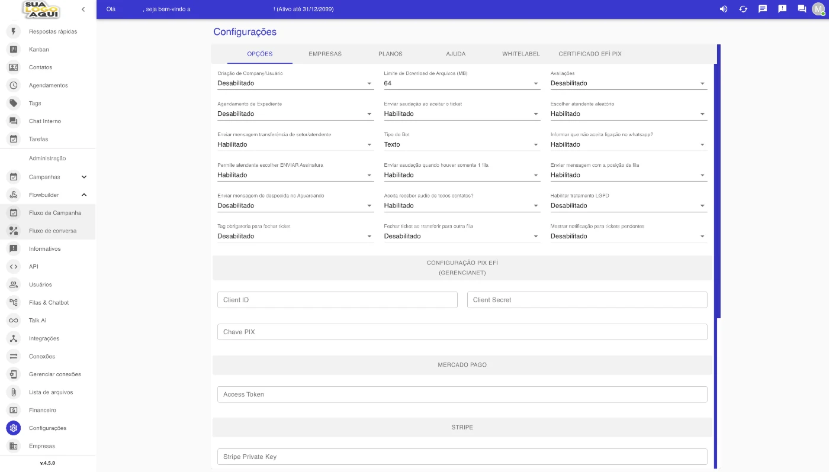Click the volume speaker icon in top bar
This screenshot has width=829, height=472.
click(723, 9)
